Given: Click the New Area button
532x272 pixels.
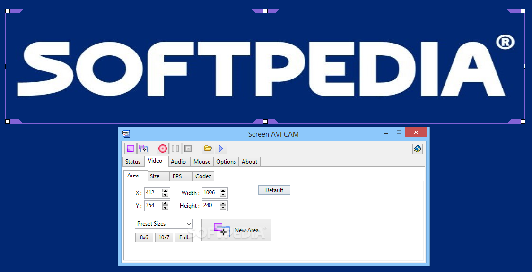Looking at the screenshot, I should click(236, 230).
